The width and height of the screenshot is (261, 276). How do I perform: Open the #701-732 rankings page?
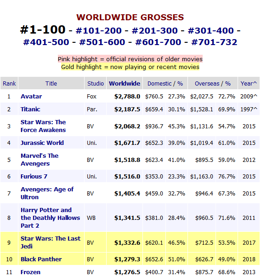[x=215, y=42]
